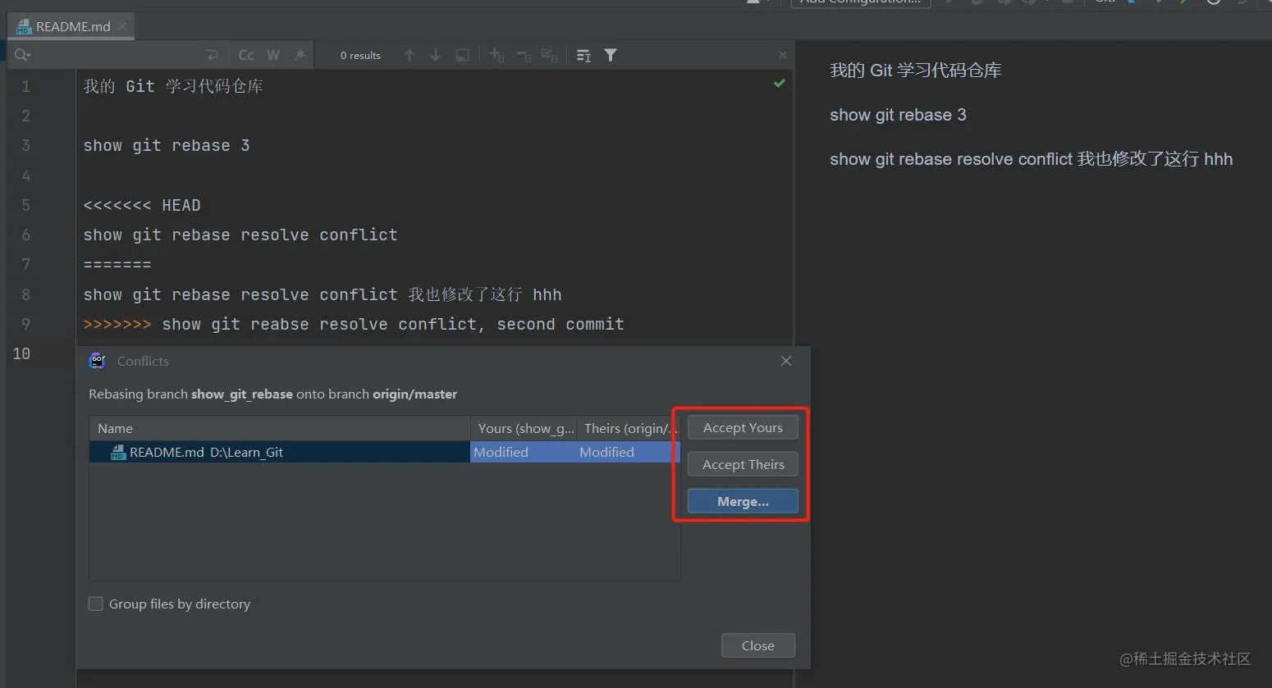Viewport: 1272px width, 688px height.
Task: Click the GoLand icon in Conflicts title
Action: (98, 361)
